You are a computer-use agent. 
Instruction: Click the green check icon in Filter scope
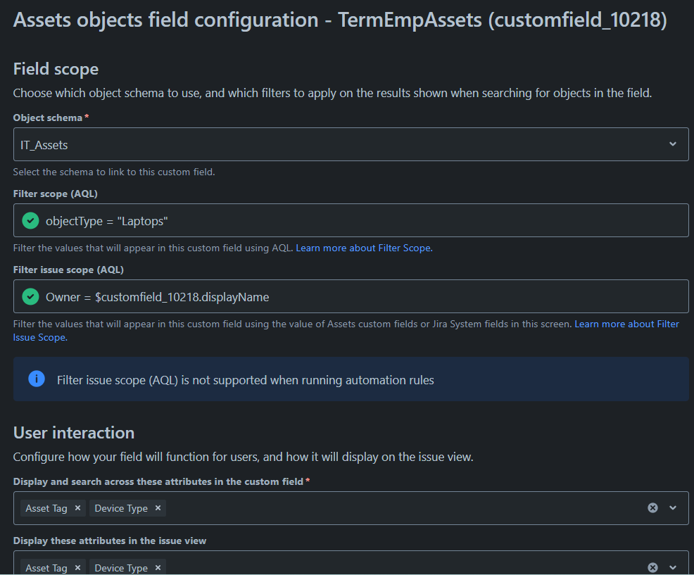pyautogui.click(x=30, y=221)
